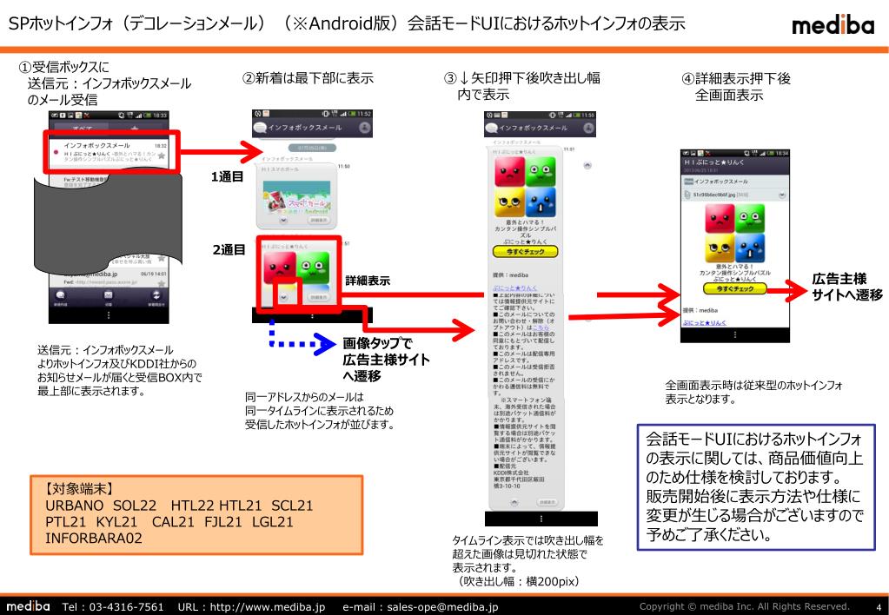Screen dimensions: 889x615
Task: Click 詳細表示 button in the first message bubble
Action: [319, 220]
